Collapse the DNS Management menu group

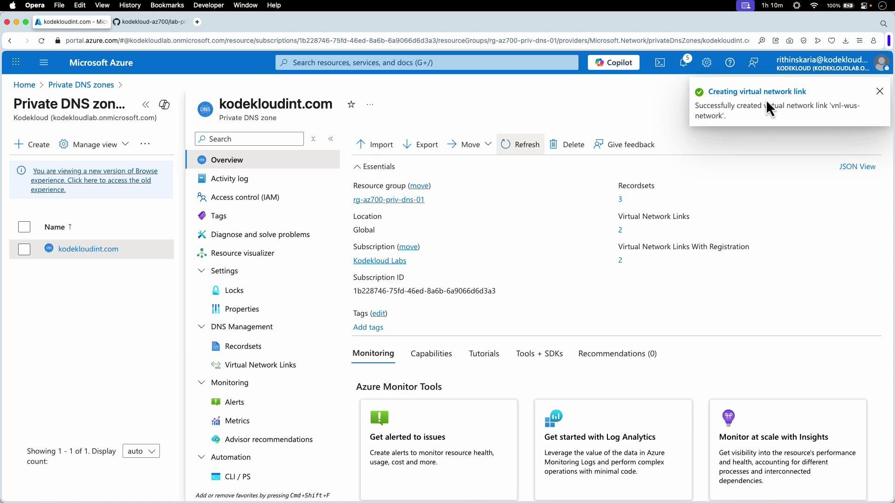201,326
